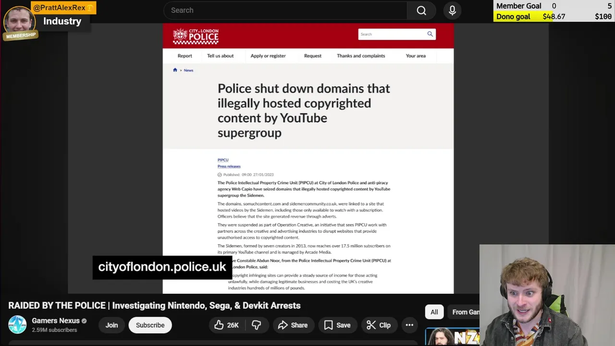Click the article headline about YouTube supergroup
The image size is (615, 346).
click(x=304, y=111)
